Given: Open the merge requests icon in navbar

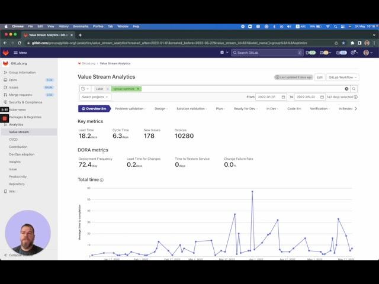Looking at the screenshot, I should (325, 53).
